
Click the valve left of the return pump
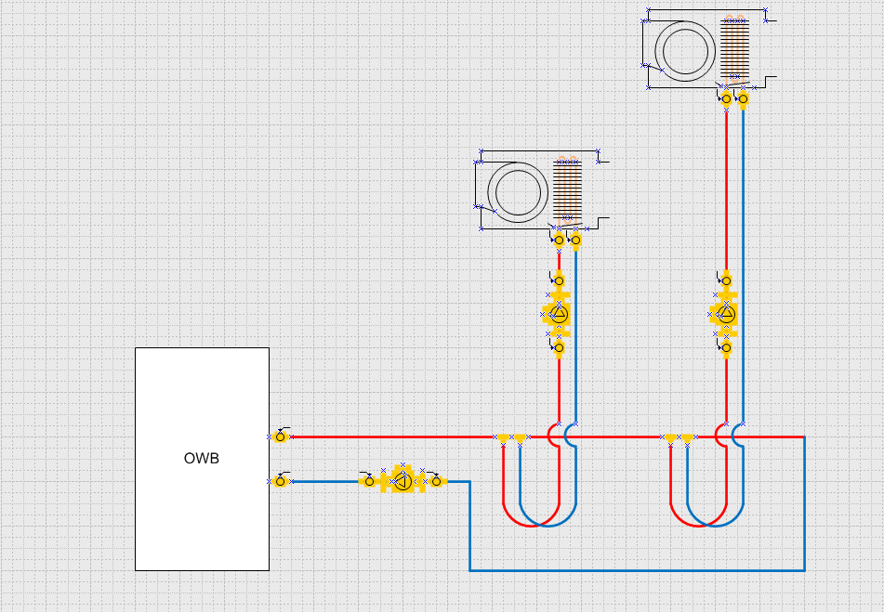pos(369,481)
